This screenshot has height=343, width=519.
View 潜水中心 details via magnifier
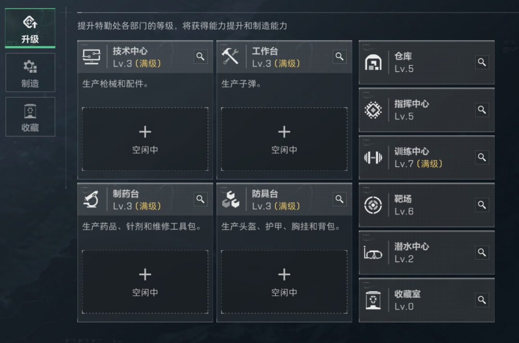482,252
